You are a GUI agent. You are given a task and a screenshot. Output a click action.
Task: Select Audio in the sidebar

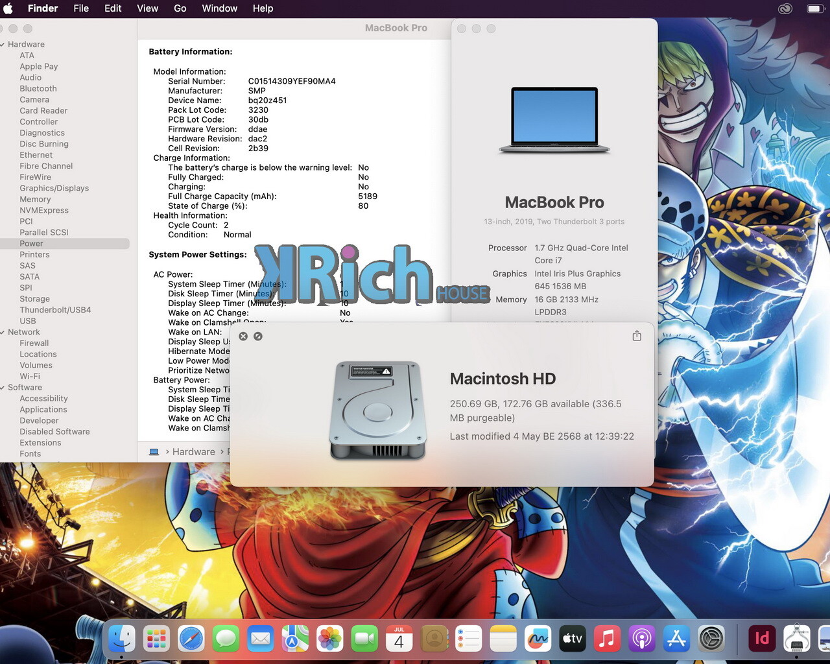pos(30,78)
